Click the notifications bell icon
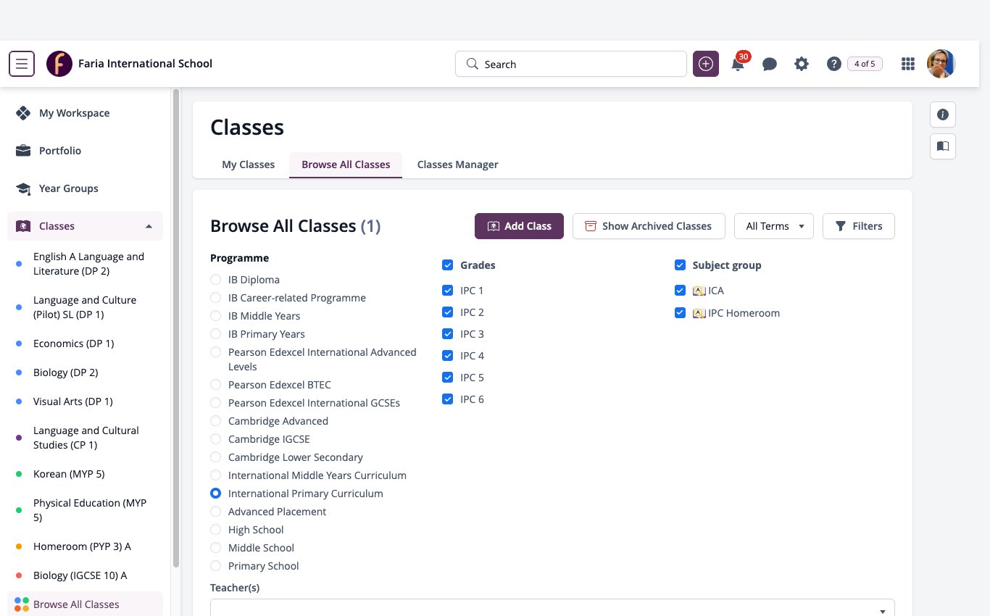The image size is (990, 616). click(738, 64)
